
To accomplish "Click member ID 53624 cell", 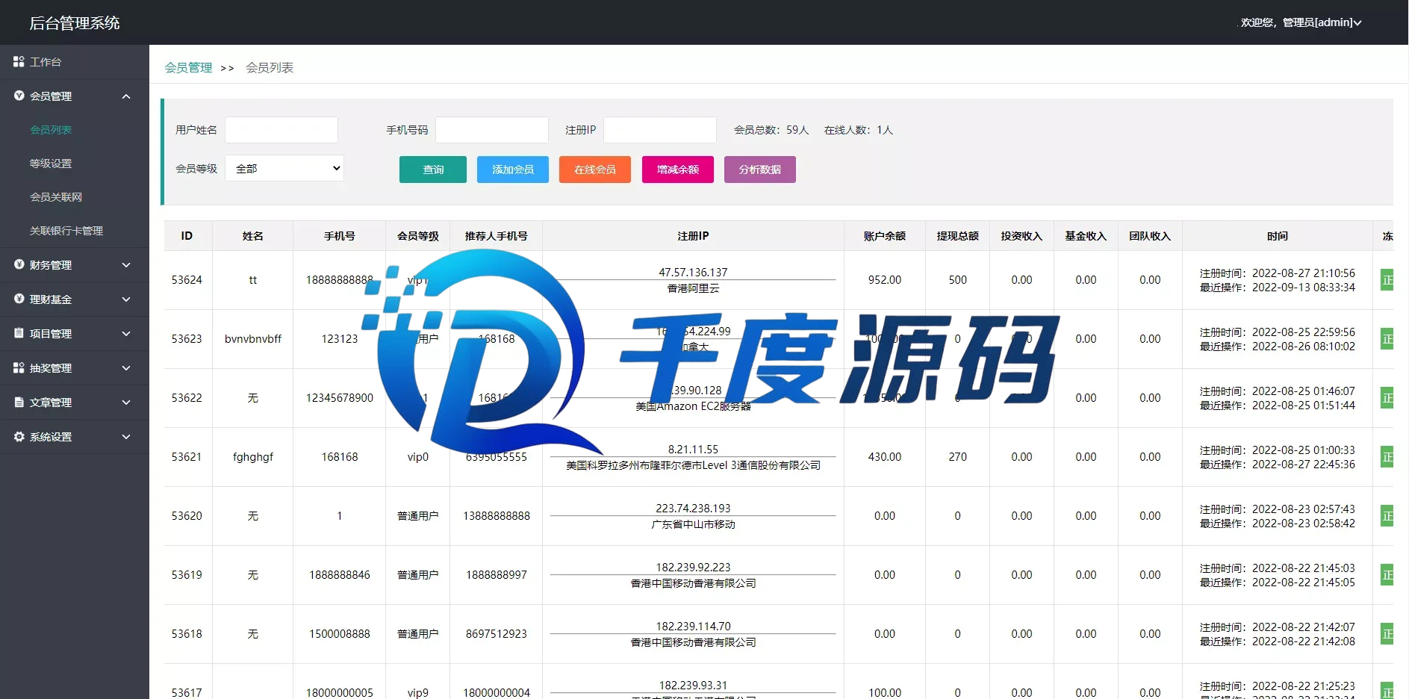I will coord(187,280).
